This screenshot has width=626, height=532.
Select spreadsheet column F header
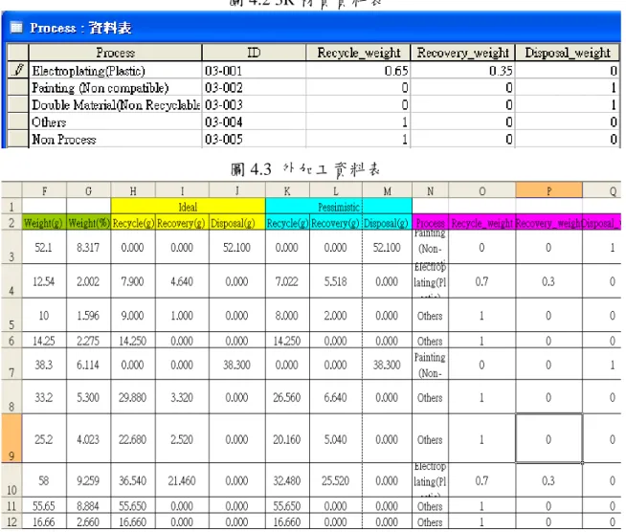pyautogui.click(x=44, y=190)
